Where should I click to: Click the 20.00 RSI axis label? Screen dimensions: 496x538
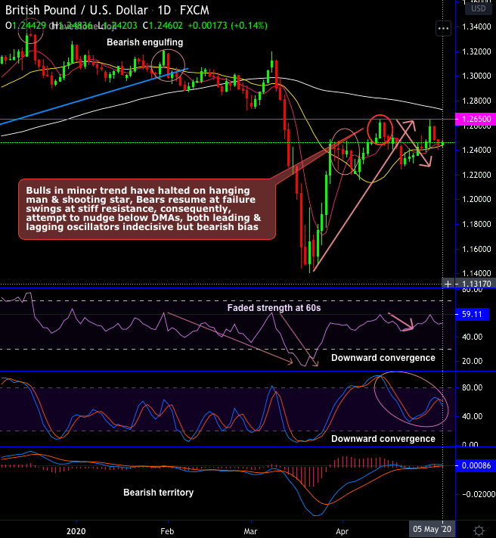point(472,361)
